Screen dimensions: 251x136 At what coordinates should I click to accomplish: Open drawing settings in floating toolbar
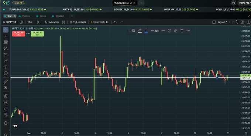(169, 31)
